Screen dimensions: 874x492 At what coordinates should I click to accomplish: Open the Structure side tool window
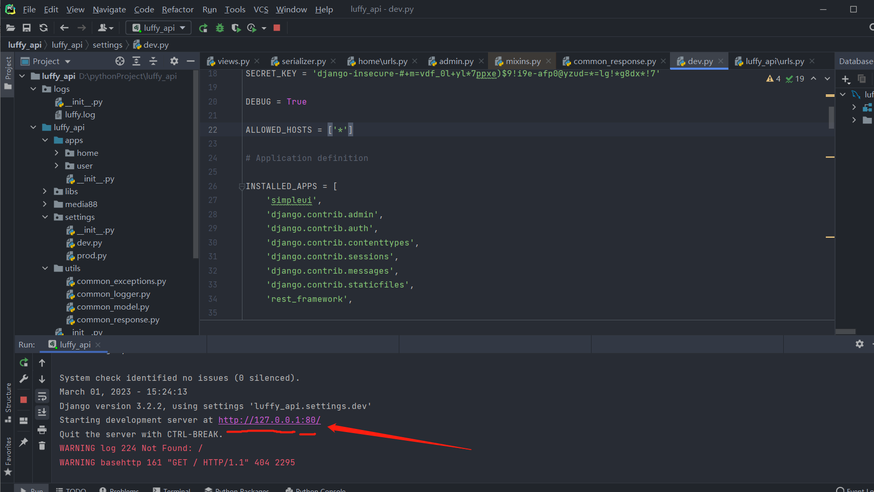(8, 403)
